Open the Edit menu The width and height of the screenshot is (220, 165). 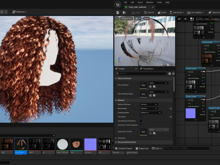coord(132,2)
